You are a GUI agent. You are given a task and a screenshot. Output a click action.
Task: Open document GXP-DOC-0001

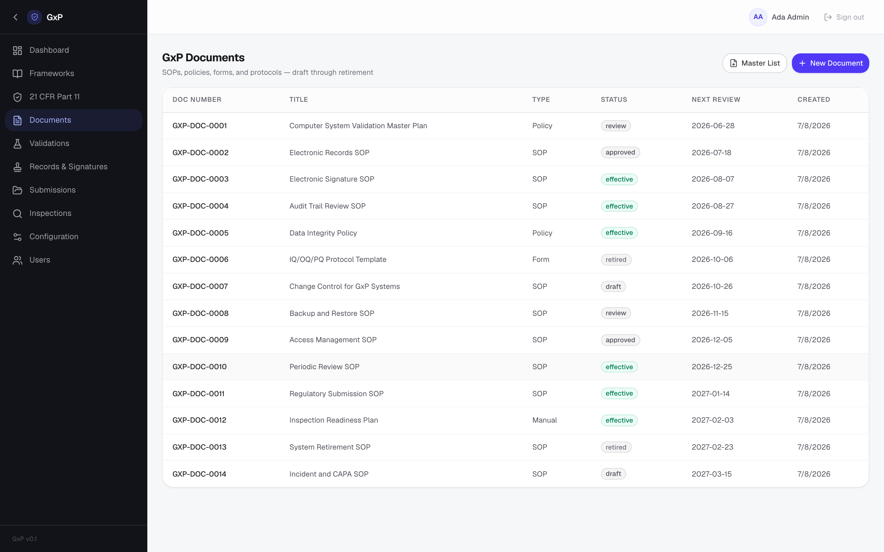click(x=200, y=126)
